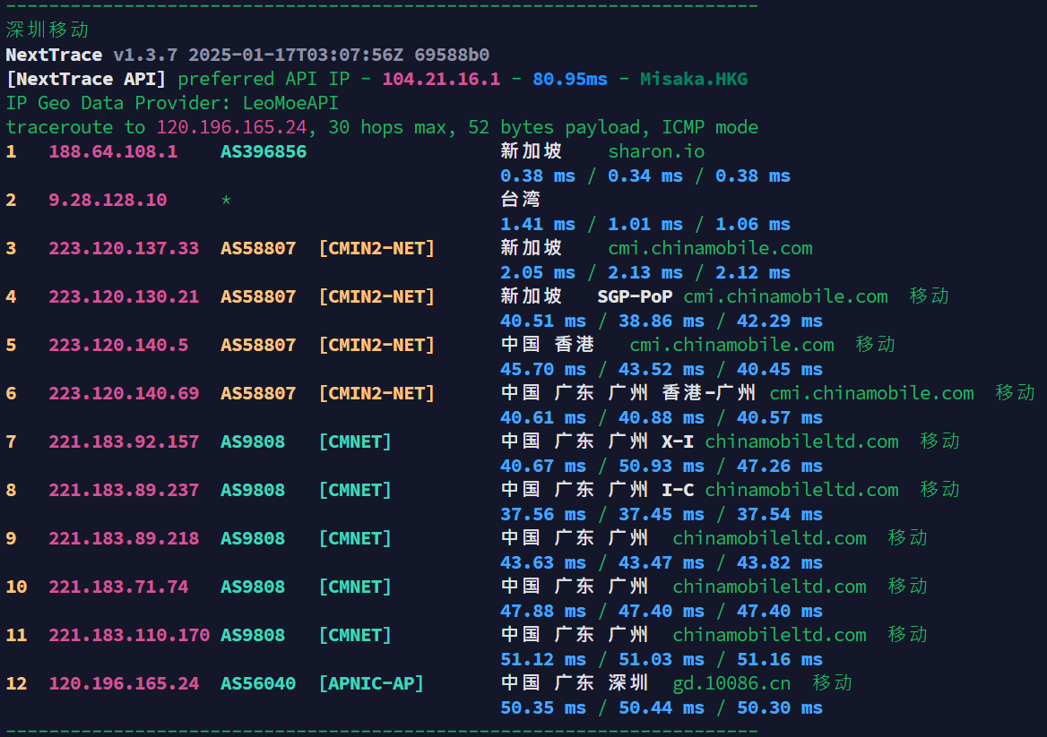This screenshot has height=737, width=1047.
Task: Click 台湾 location on hop 2
Action: (520, 199)
